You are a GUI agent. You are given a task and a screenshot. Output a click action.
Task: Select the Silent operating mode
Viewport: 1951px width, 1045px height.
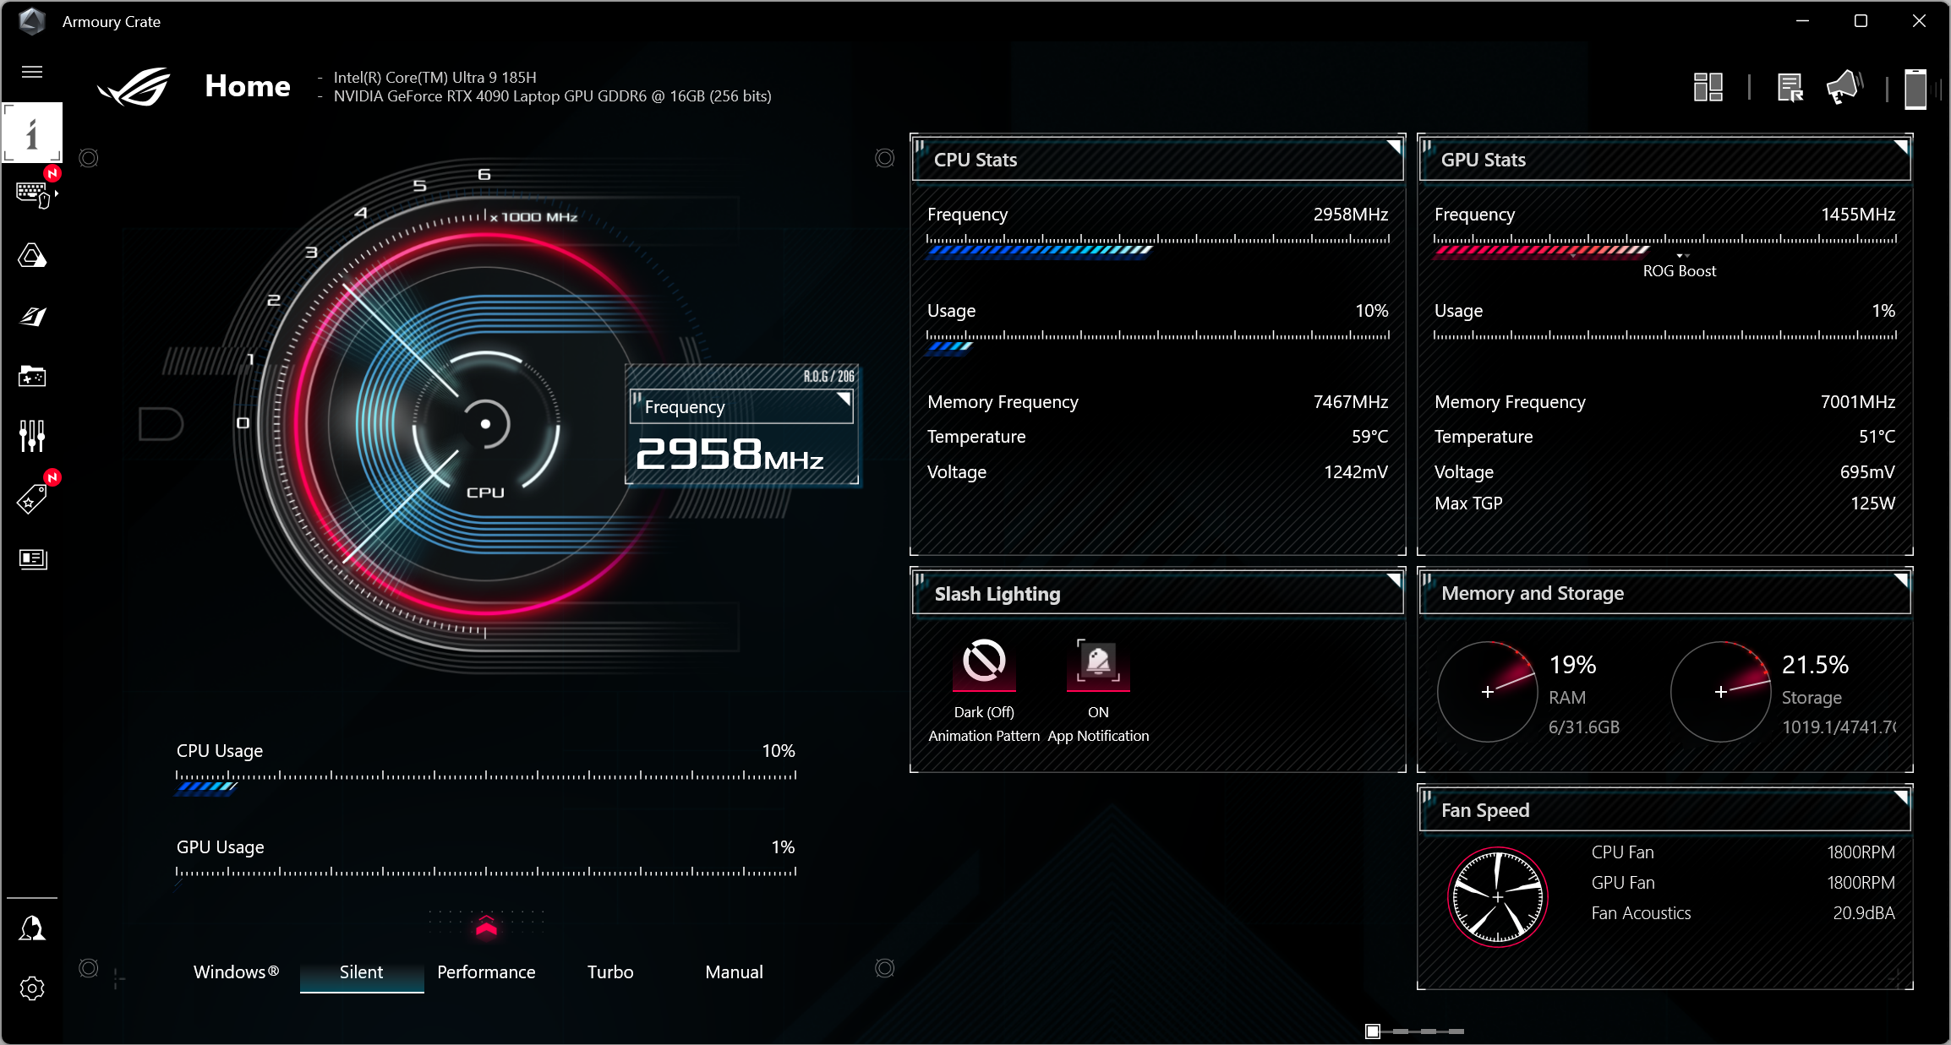[x=361, y=972]
